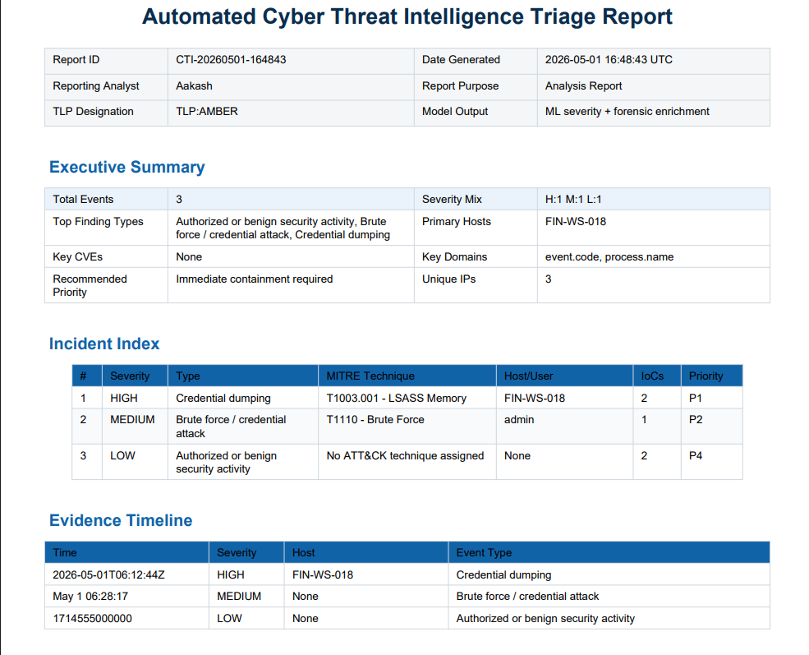Select No ATT&CK technique assigned text
This screenshot has height=655, width=809.
(405, 456)
